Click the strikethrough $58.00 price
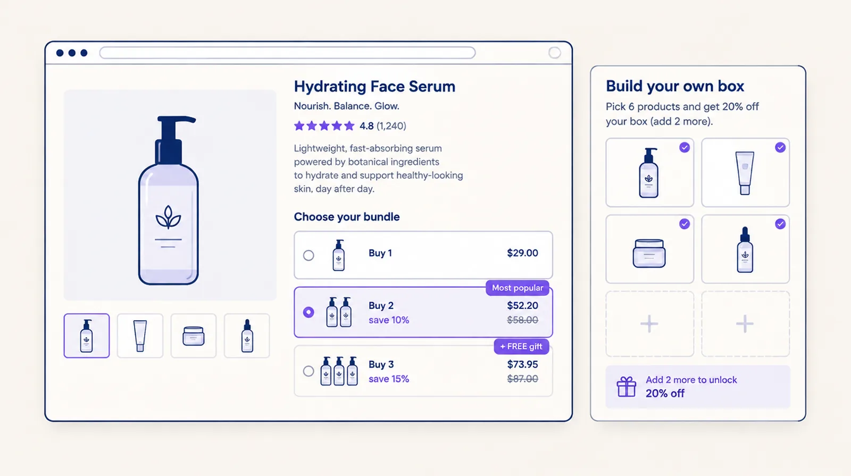Screen dimensions: 851x476 click(522, 320)
